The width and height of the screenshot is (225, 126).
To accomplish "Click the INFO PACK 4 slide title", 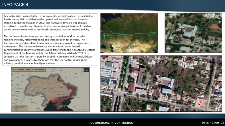I will [x=15, y=5].
